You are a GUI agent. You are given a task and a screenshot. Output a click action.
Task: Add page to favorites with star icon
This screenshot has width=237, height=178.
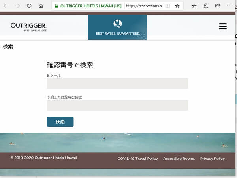(177, 6)
